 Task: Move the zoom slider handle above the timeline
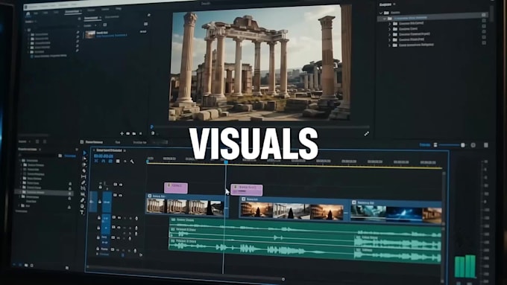pos(463,145)
